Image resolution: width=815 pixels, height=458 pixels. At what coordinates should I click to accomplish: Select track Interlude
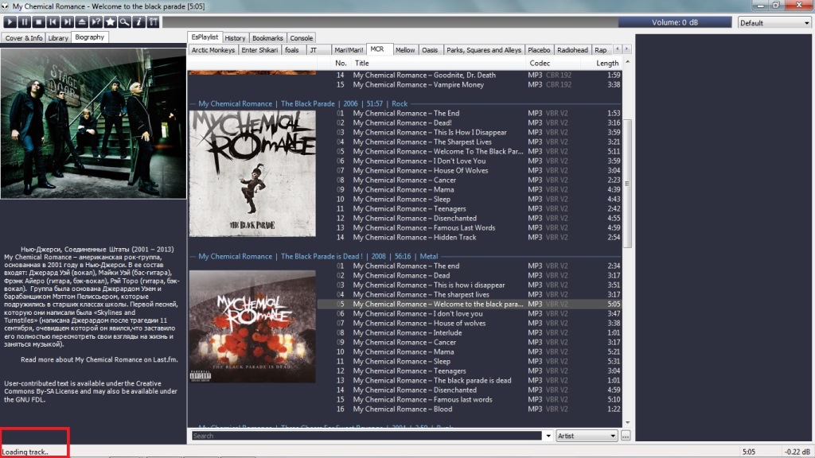coord(470,332)
